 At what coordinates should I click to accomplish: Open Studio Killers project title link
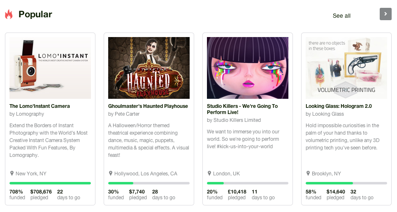[x=242, y=109]
